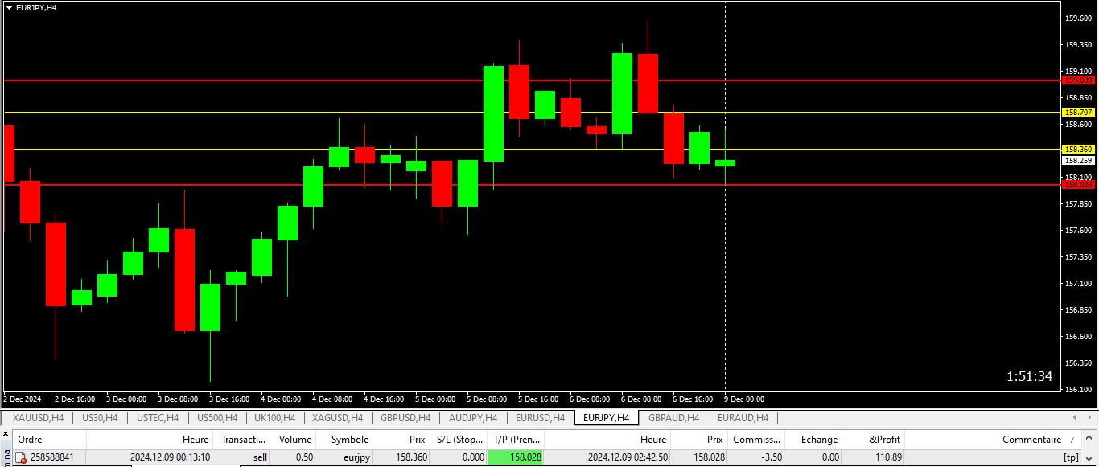1099x467 pixels.
Task: Click the Commiss... column header
Action: [x=756, y=440]
